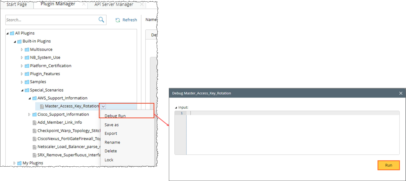Click the magnifier search icon
Image resolution: width=406 pixels, height=181 pixels.
(x=101, y=20)
